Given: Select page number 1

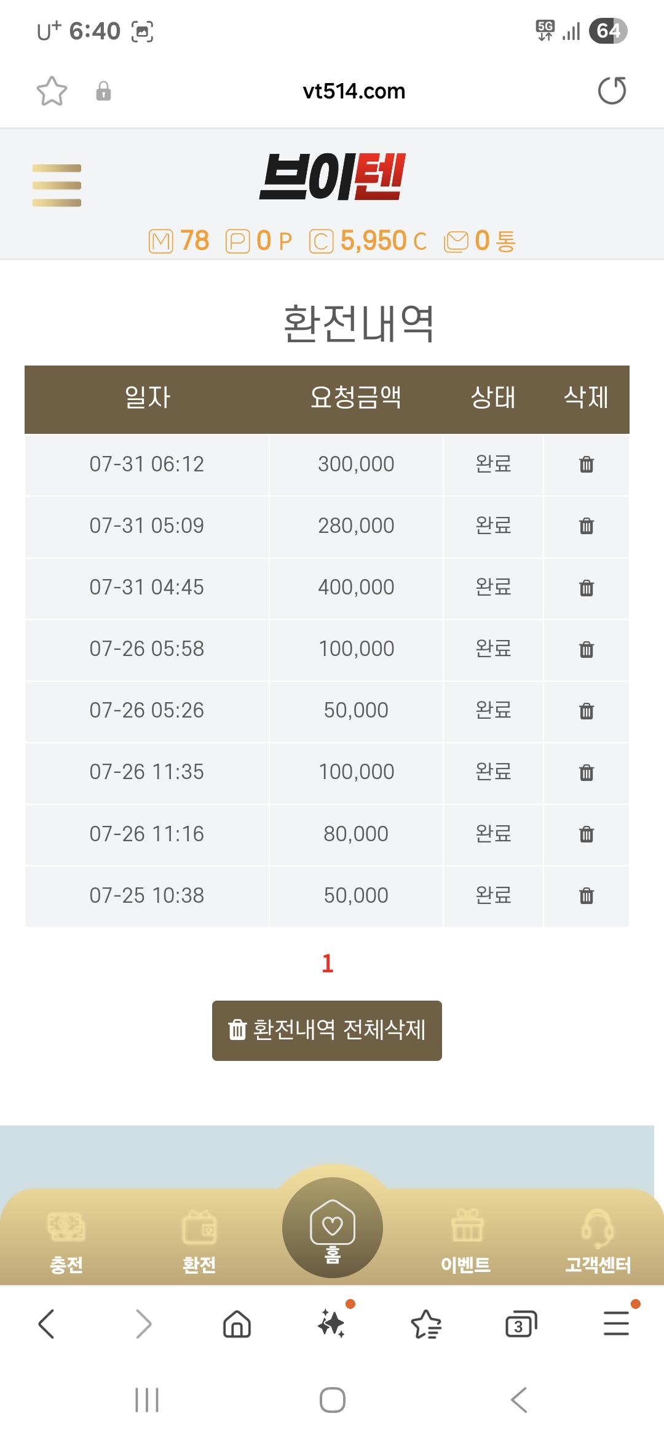Looking at the screenshot, I should pos(328,963).
